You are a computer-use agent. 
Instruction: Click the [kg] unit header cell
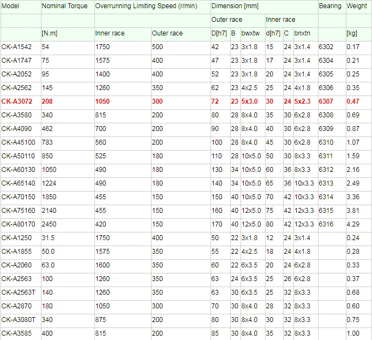click(x=352, y=33)
